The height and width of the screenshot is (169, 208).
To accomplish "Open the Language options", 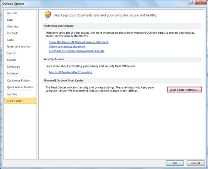I will click(13, 67).
